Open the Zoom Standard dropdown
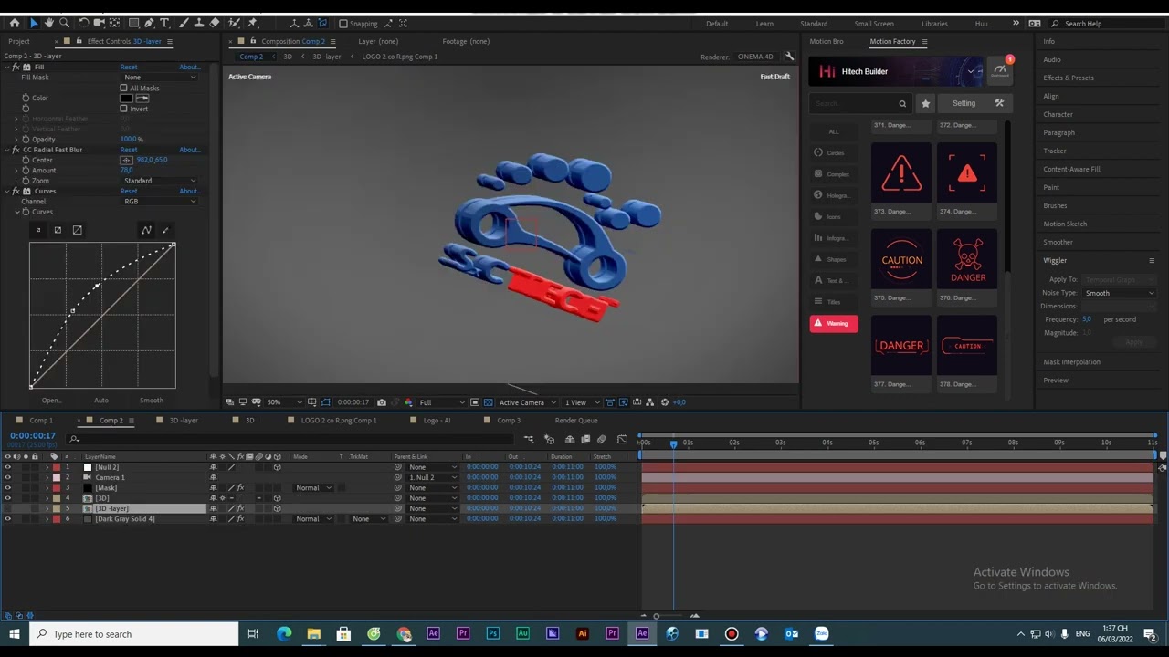 (x=160, y=181)
